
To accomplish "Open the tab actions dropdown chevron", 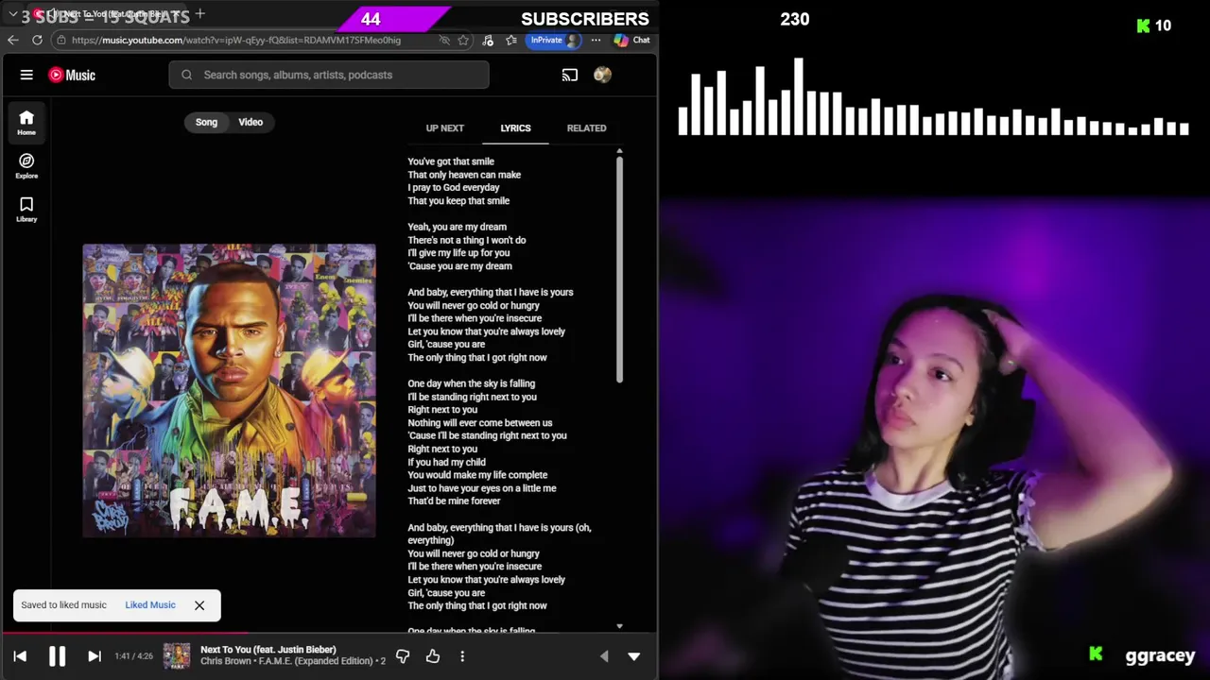I will coord(13,14).
